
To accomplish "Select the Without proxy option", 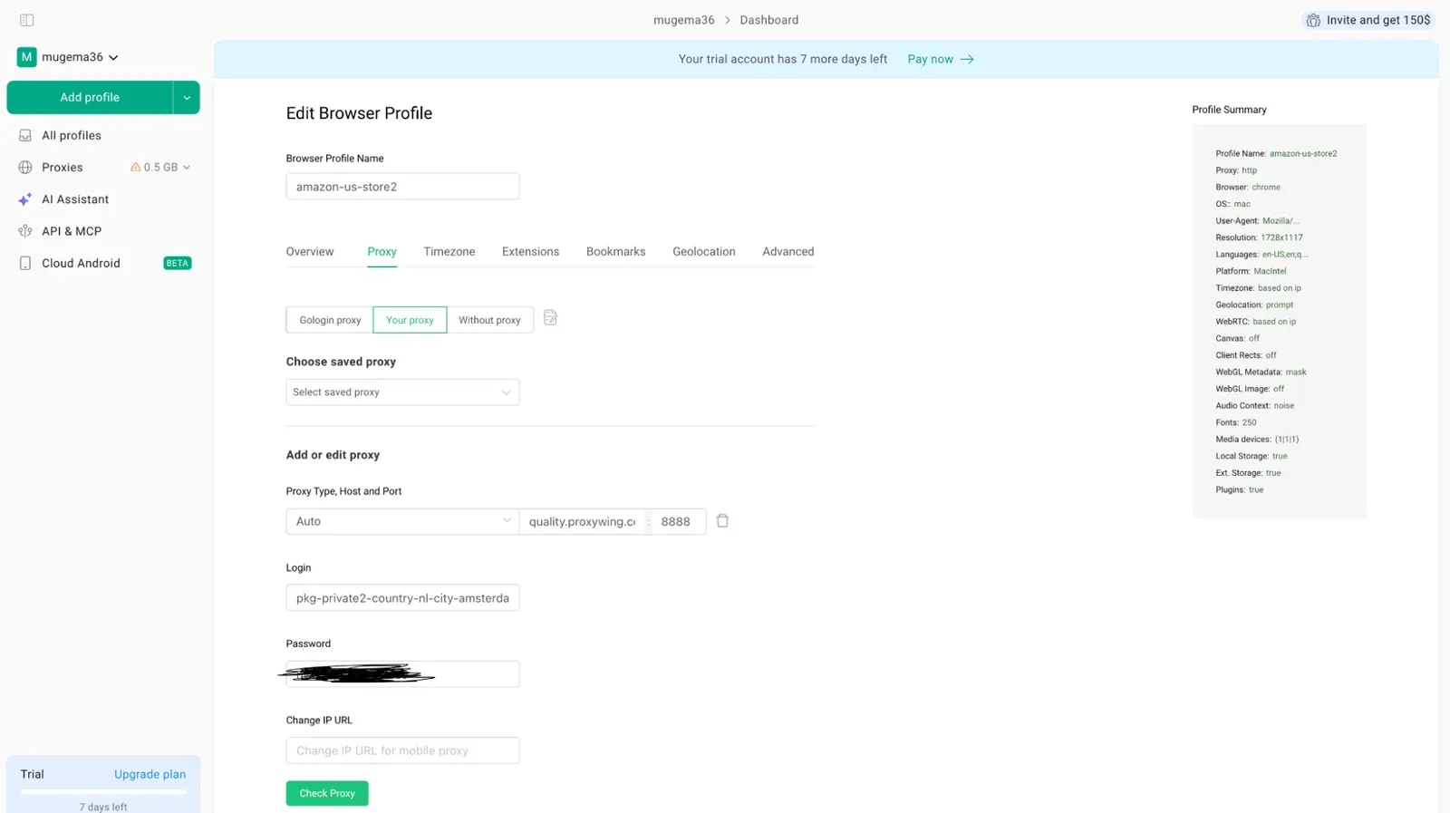I will [489, 320].
